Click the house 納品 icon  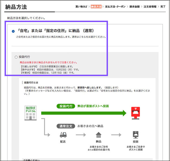pos(98,135)
